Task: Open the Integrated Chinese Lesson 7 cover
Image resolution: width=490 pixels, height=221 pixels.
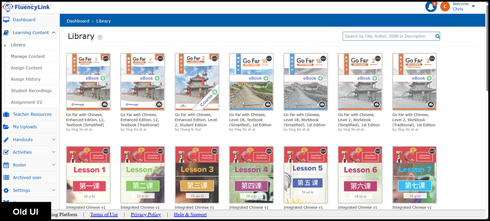Action: click(415, 175)
